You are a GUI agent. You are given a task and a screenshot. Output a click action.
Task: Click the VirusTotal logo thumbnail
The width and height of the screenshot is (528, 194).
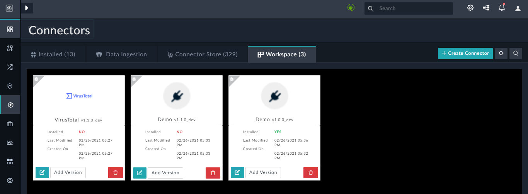pos(79,96)
